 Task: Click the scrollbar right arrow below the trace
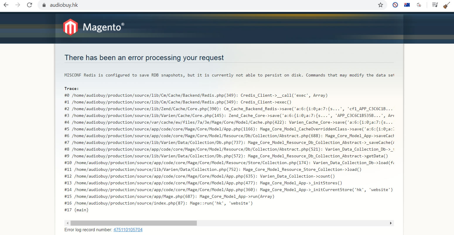(x=391, y=223)
